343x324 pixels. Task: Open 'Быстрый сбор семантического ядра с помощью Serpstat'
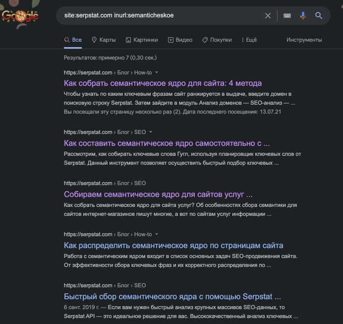172,297
